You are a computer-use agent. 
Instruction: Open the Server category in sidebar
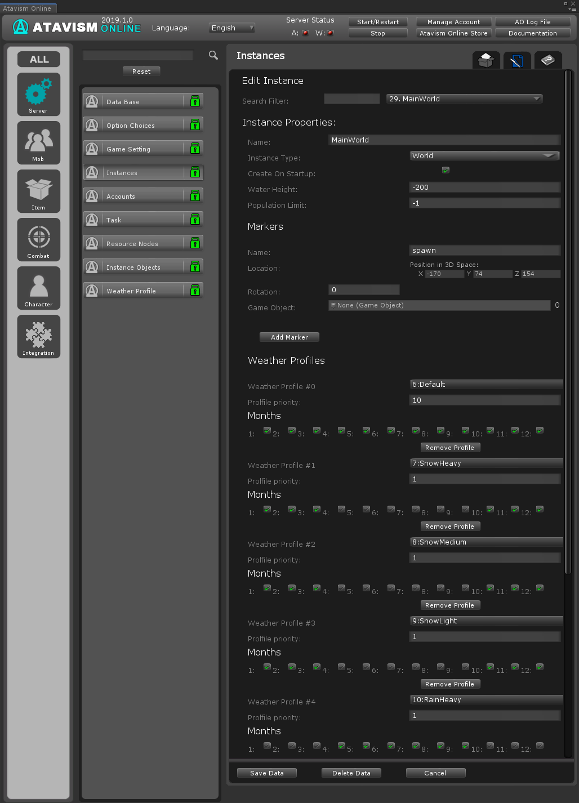38,94
